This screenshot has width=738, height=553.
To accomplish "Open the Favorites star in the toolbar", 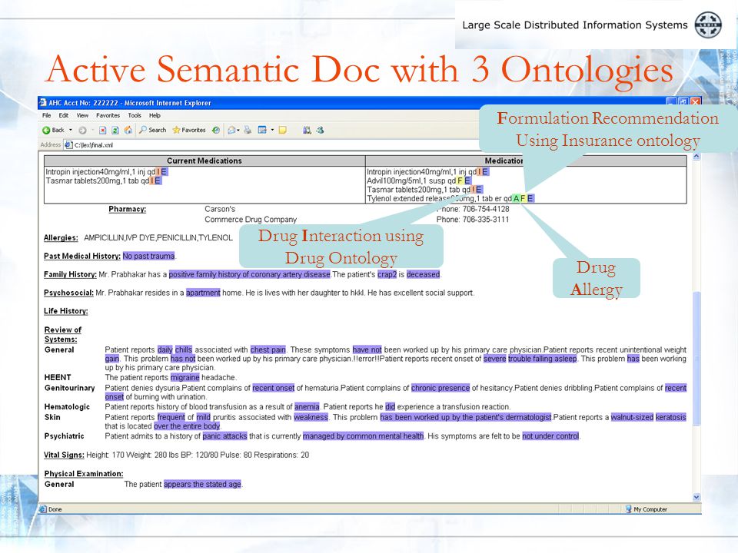I will pos(189,131).
